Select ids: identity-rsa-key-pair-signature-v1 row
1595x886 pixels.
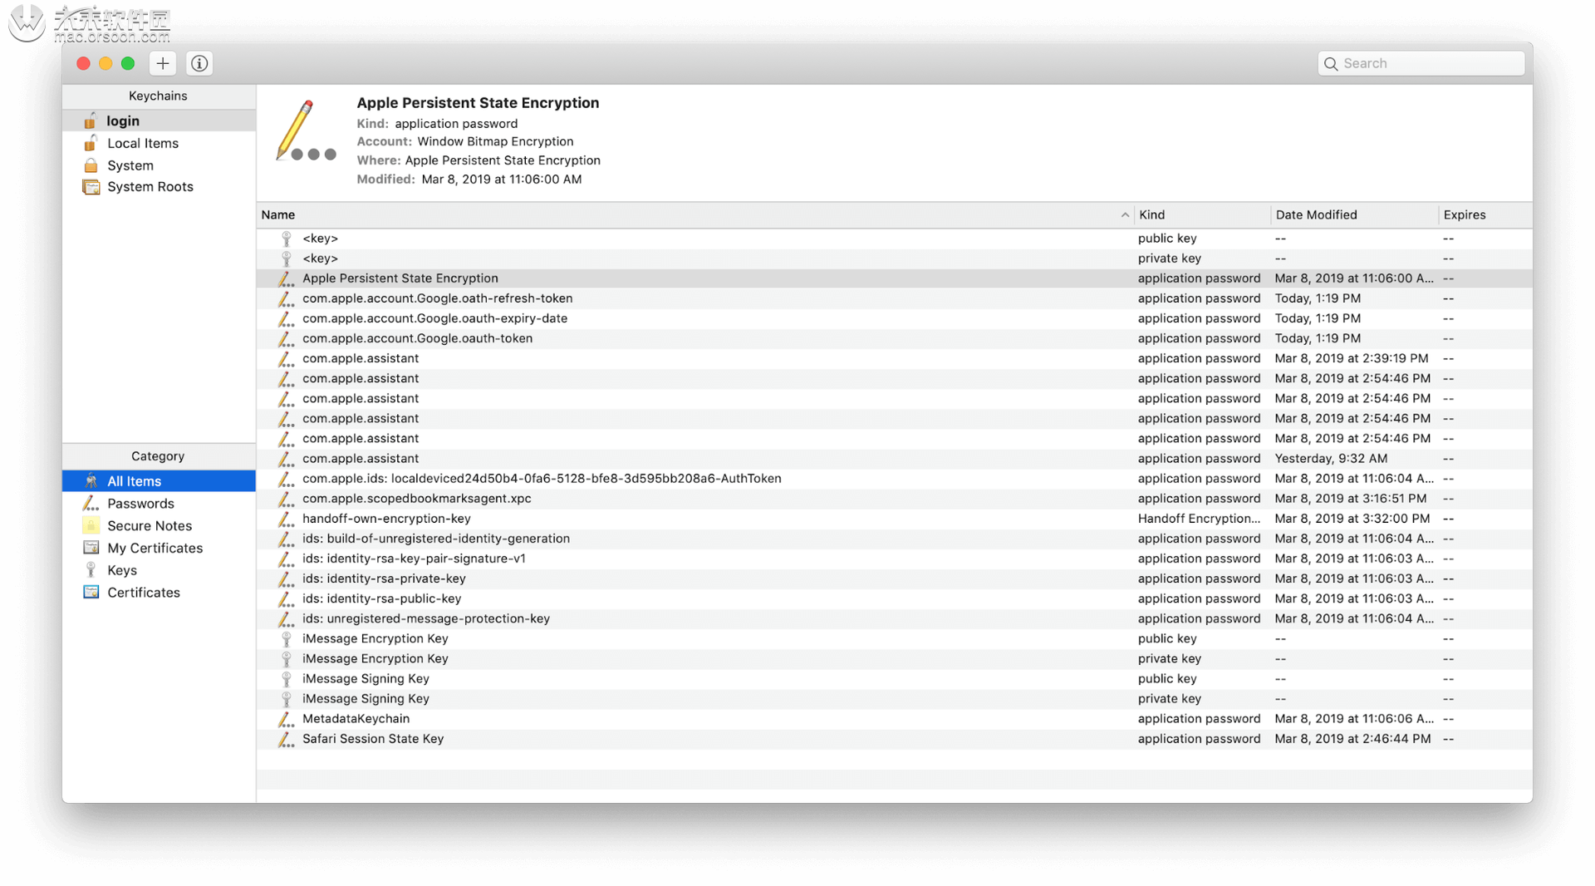click(895, 559)
